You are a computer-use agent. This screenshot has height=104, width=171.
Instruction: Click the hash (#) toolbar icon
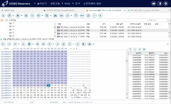click(x=100, y=16)
